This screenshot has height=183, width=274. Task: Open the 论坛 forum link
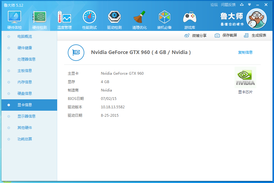pos(214,5)
